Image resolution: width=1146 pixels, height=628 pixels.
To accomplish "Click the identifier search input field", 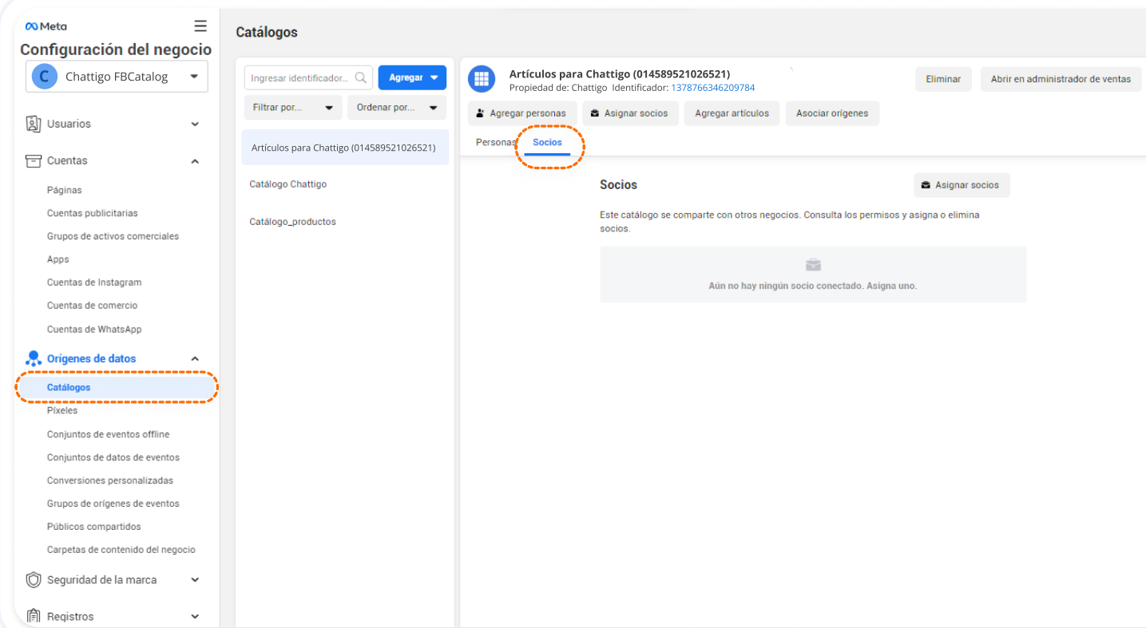I will tap(299, 78).
